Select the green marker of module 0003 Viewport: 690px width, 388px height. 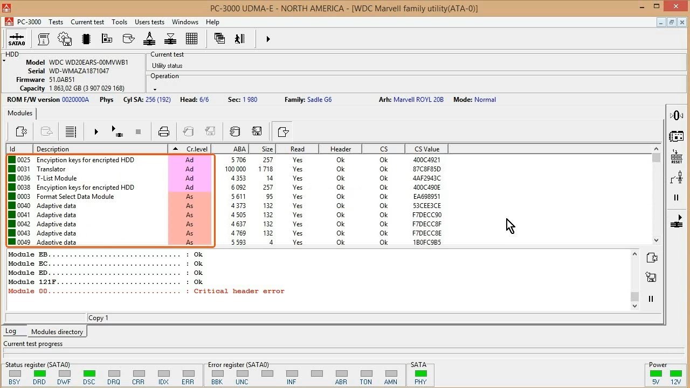pyautogui.click(x=12, y=197)
